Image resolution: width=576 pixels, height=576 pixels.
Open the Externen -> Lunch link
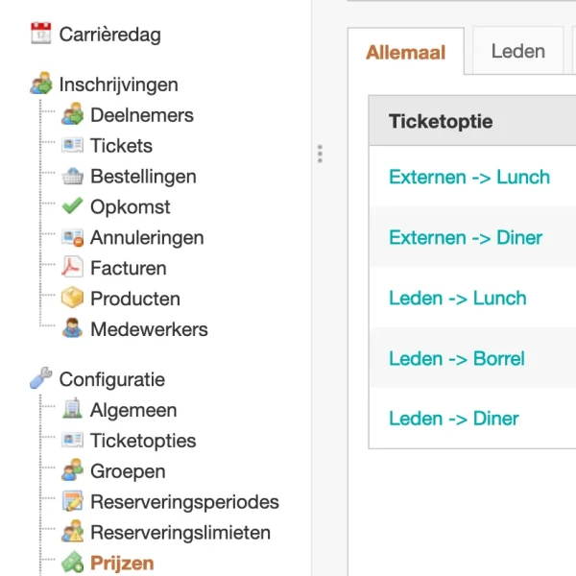tap(468, 177)
